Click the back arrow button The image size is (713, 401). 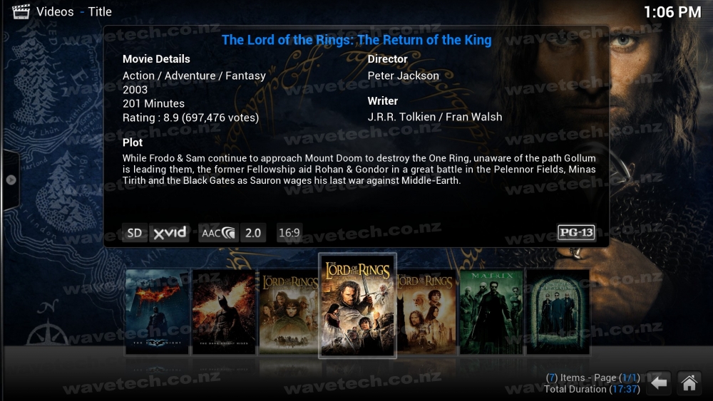coord(658,382)
